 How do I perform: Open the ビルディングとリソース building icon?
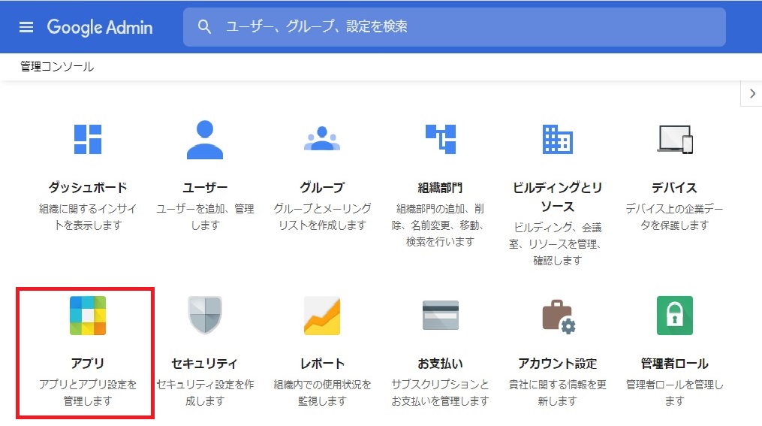click(557, 139)
